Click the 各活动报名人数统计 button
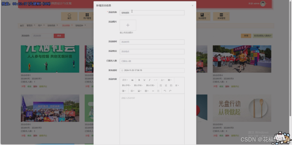 pyautogui.click(x=263, y=36)
